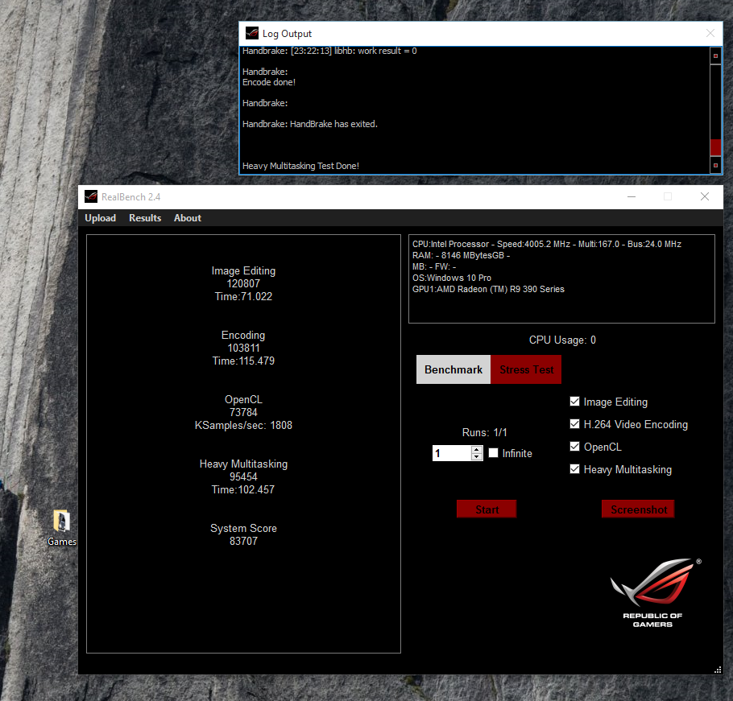Click the red Log Output scrollbar thumb
The height and width of the screenshot is (701, 733).
pyautogui.click(x=715, y=147)
